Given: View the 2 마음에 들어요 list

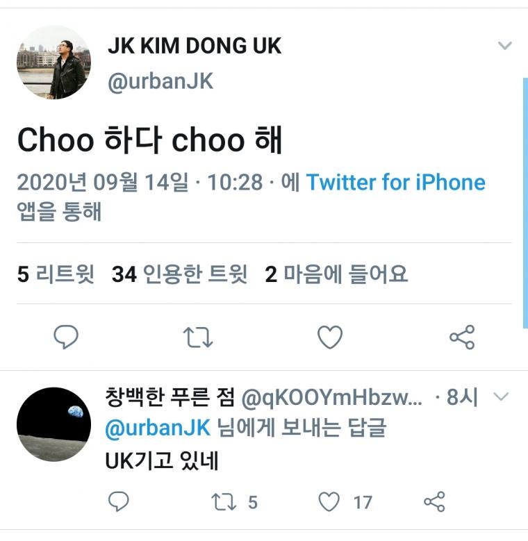Looking at the screenshot, I should click(336, 274).
